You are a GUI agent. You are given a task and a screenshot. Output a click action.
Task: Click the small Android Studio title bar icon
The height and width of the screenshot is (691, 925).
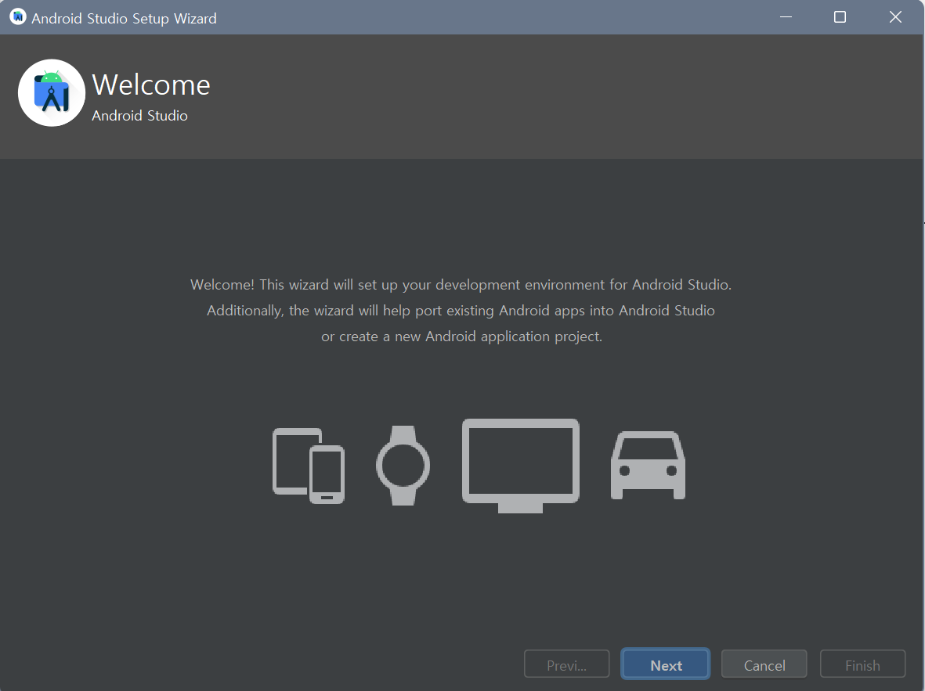(x=18, y=17)
